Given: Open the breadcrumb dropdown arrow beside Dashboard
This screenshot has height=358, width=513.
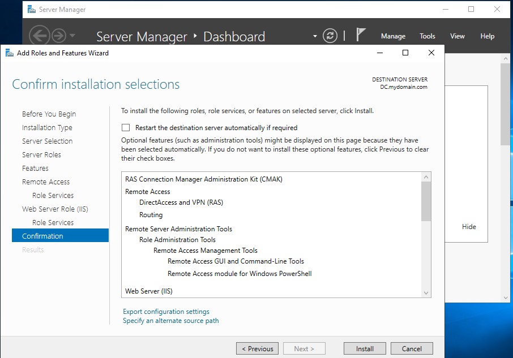Looking at the screenshot, I should [315, 36].
